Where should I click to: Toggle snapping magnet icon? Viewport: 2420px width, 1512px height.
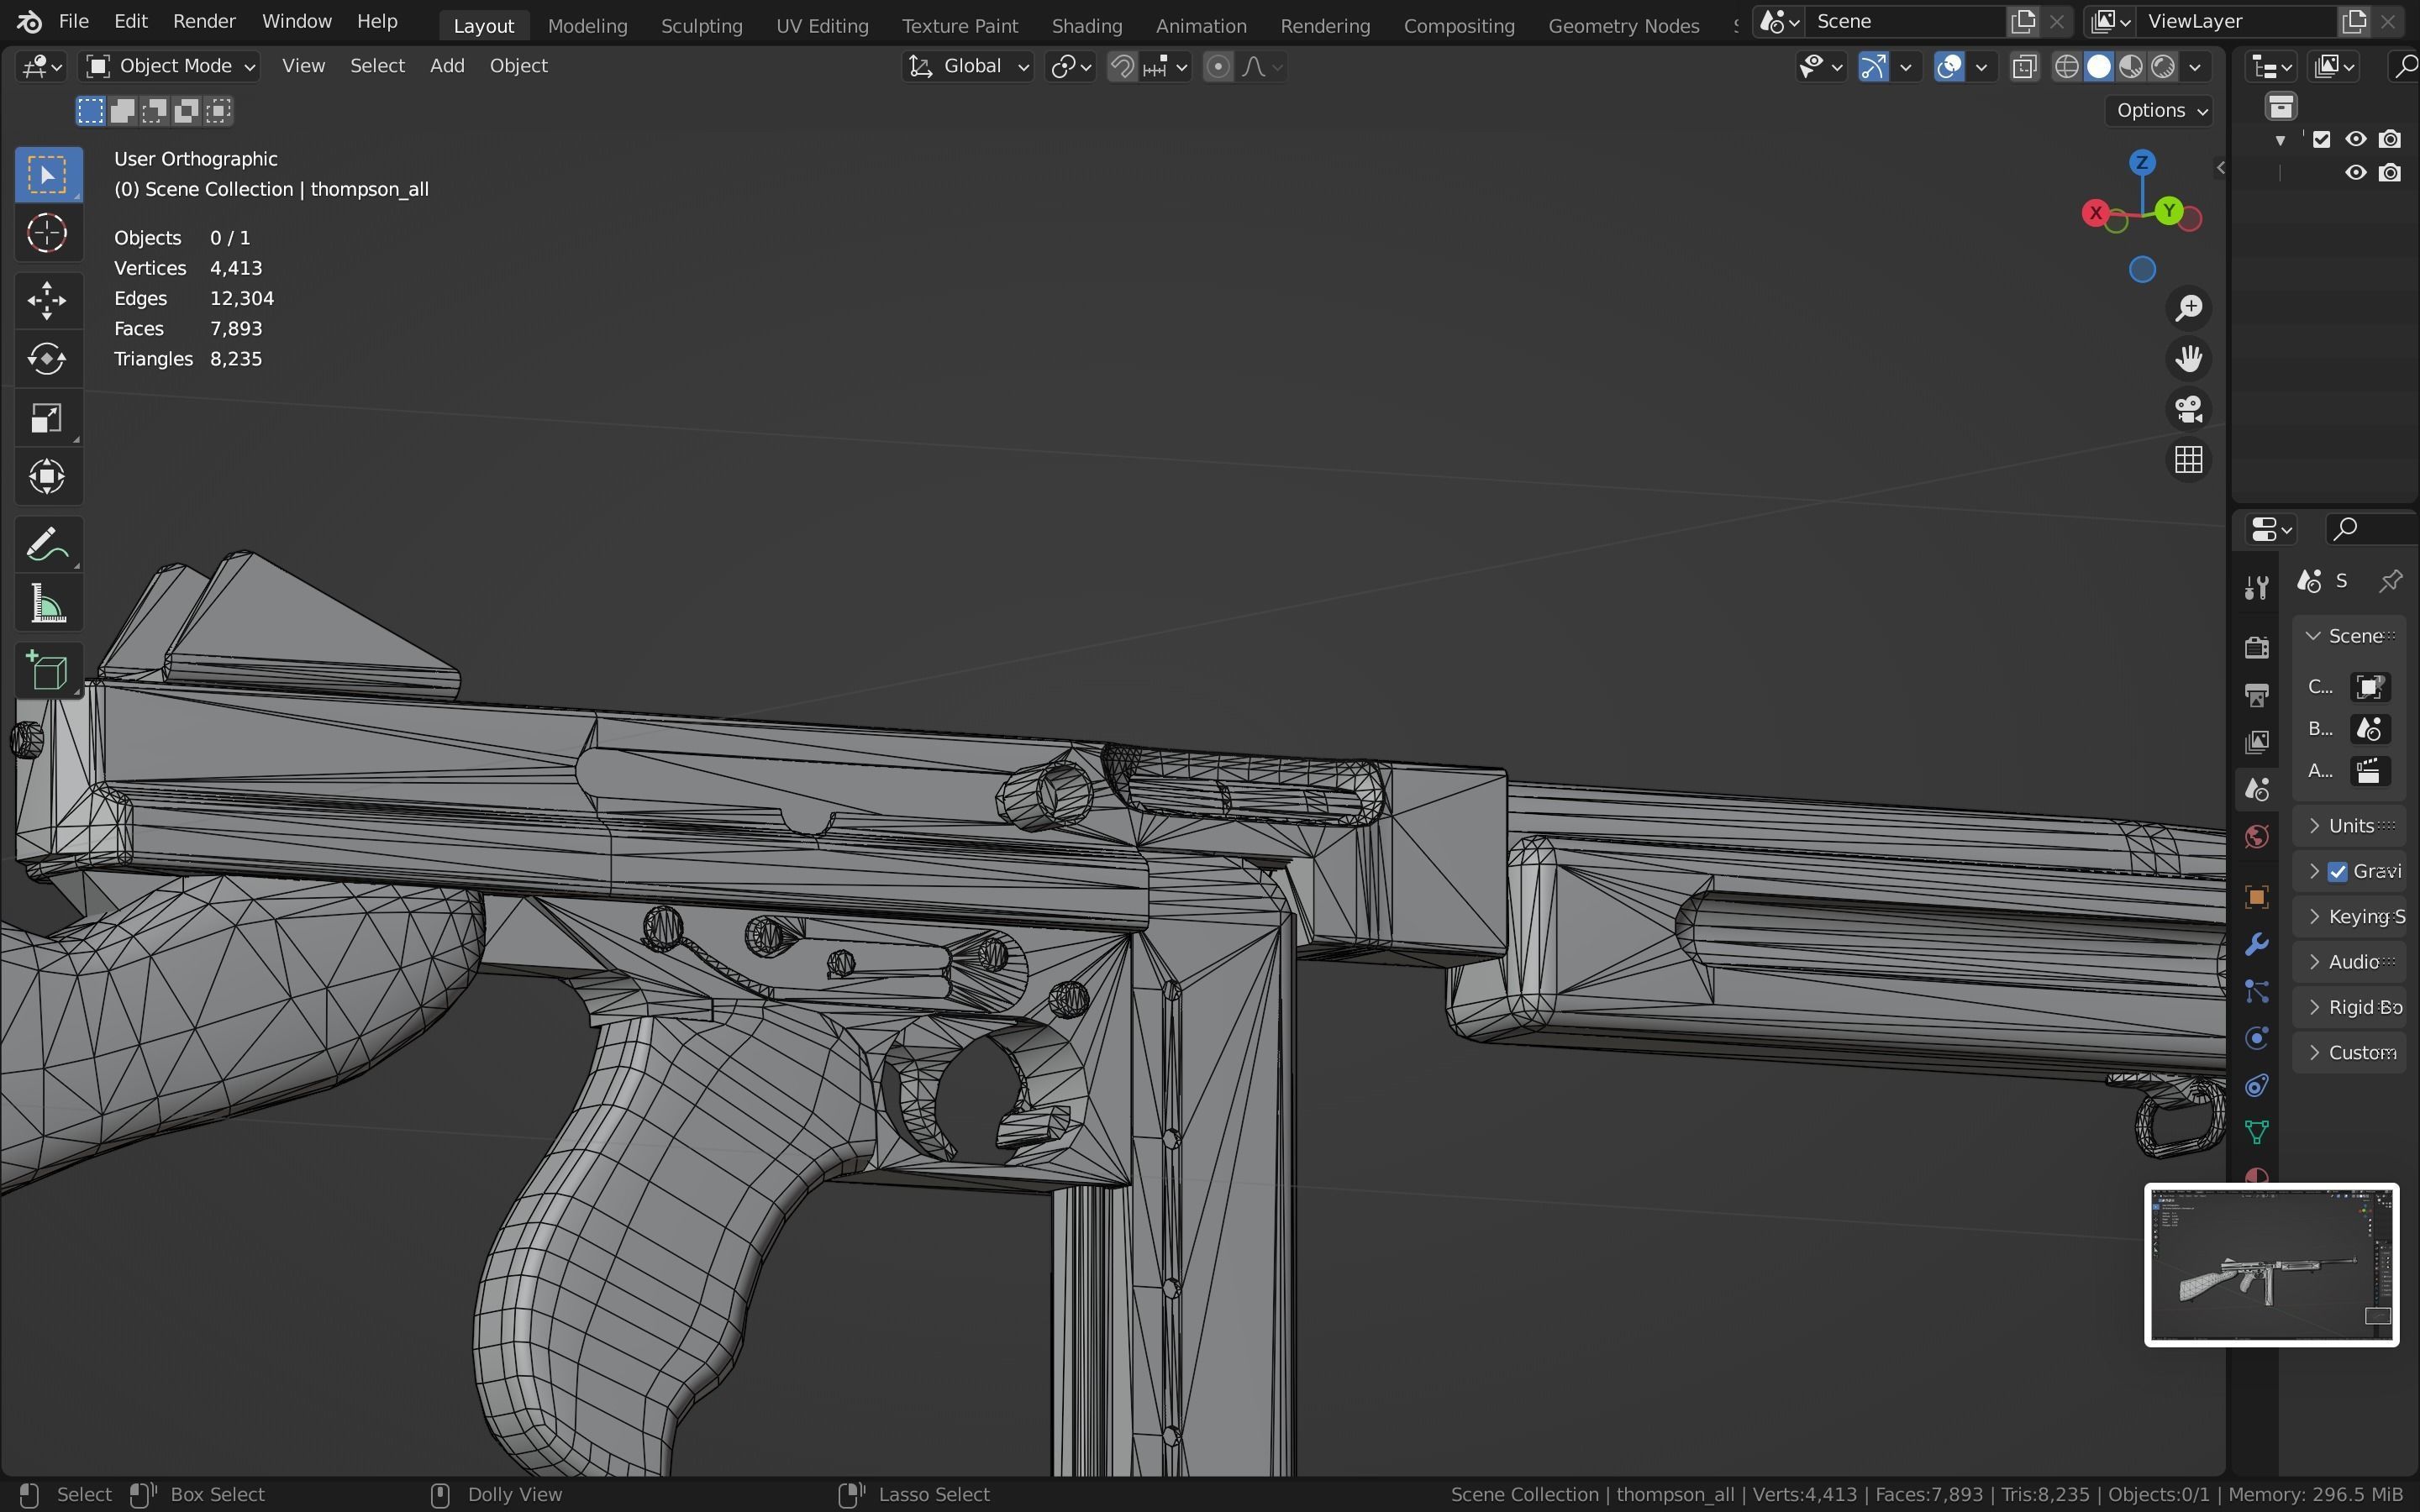point(1123,67)
